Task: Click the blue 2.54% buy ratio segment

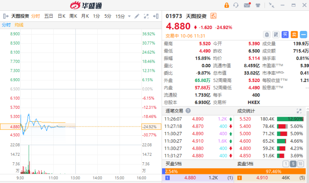Action: coord(164,171)
